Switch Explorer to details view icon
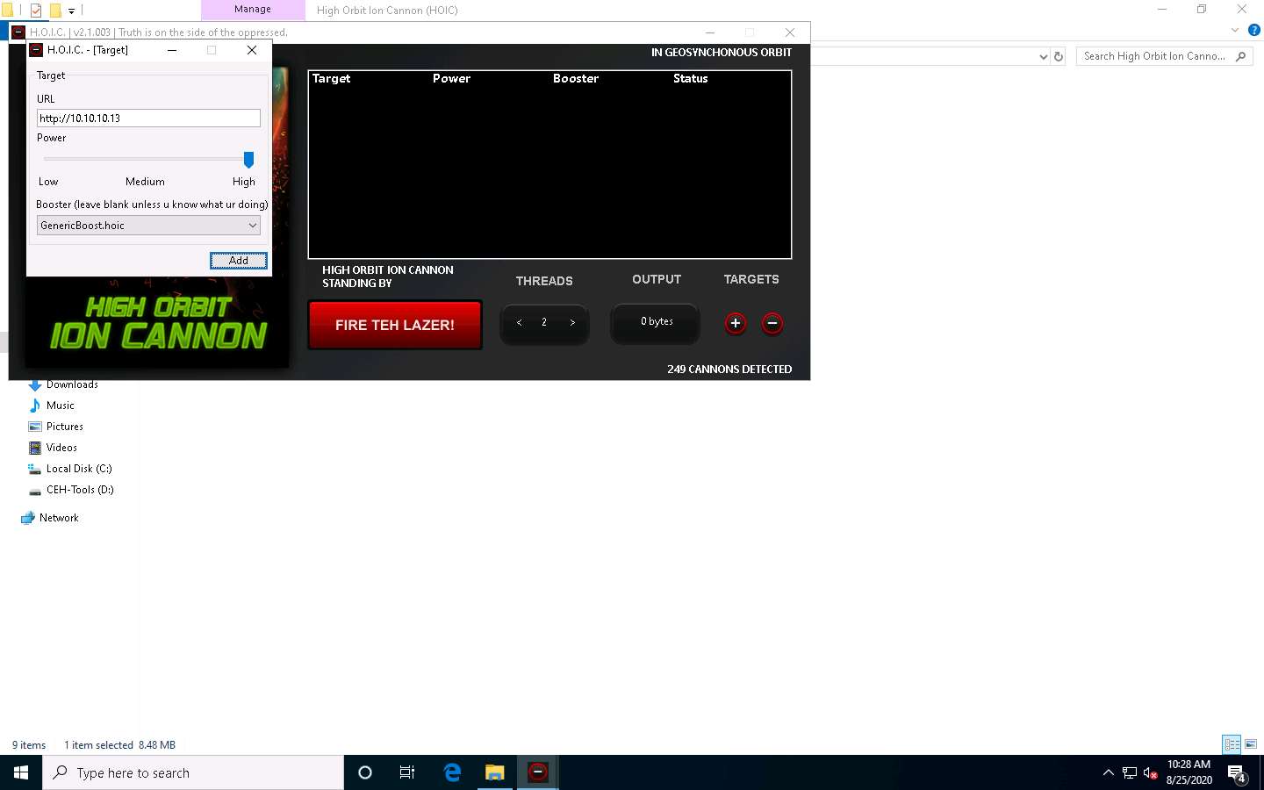The image size is (1264, 790). [x=1232, y=744]
